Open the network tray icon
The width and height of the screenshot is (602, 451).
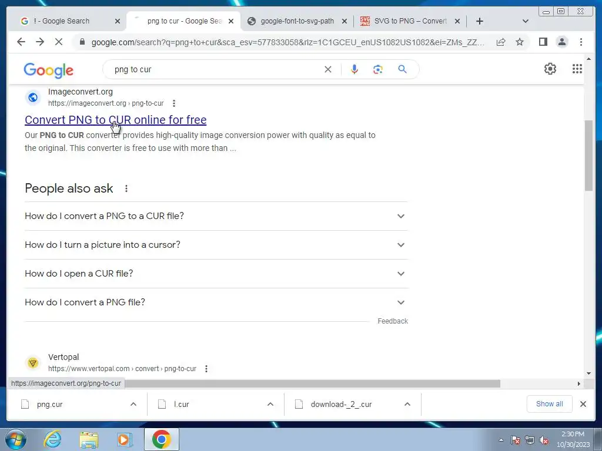(x=530, y=440)
